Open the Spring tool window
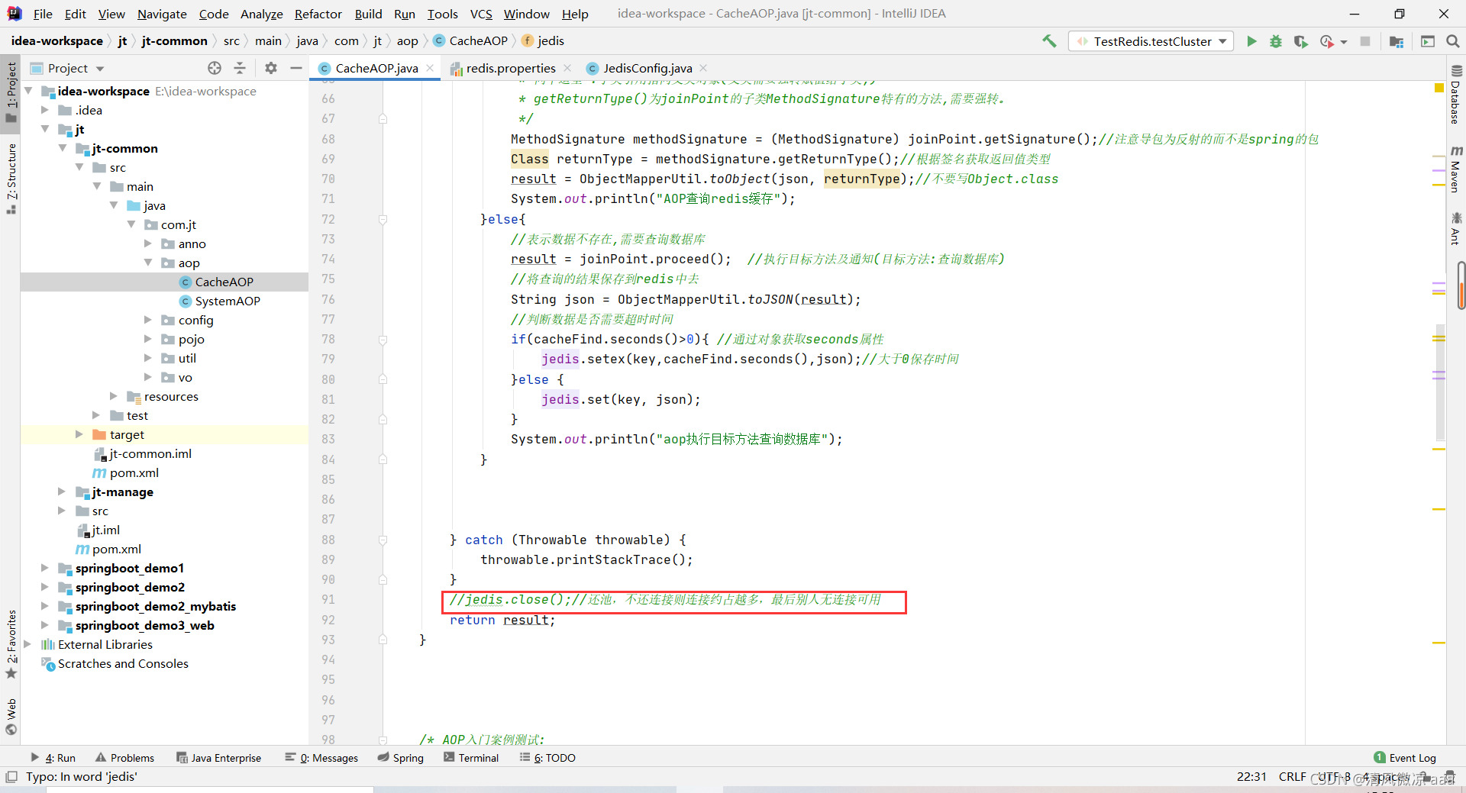The width and height of the screenshot is (1466, 793). (x=401, y=758)
